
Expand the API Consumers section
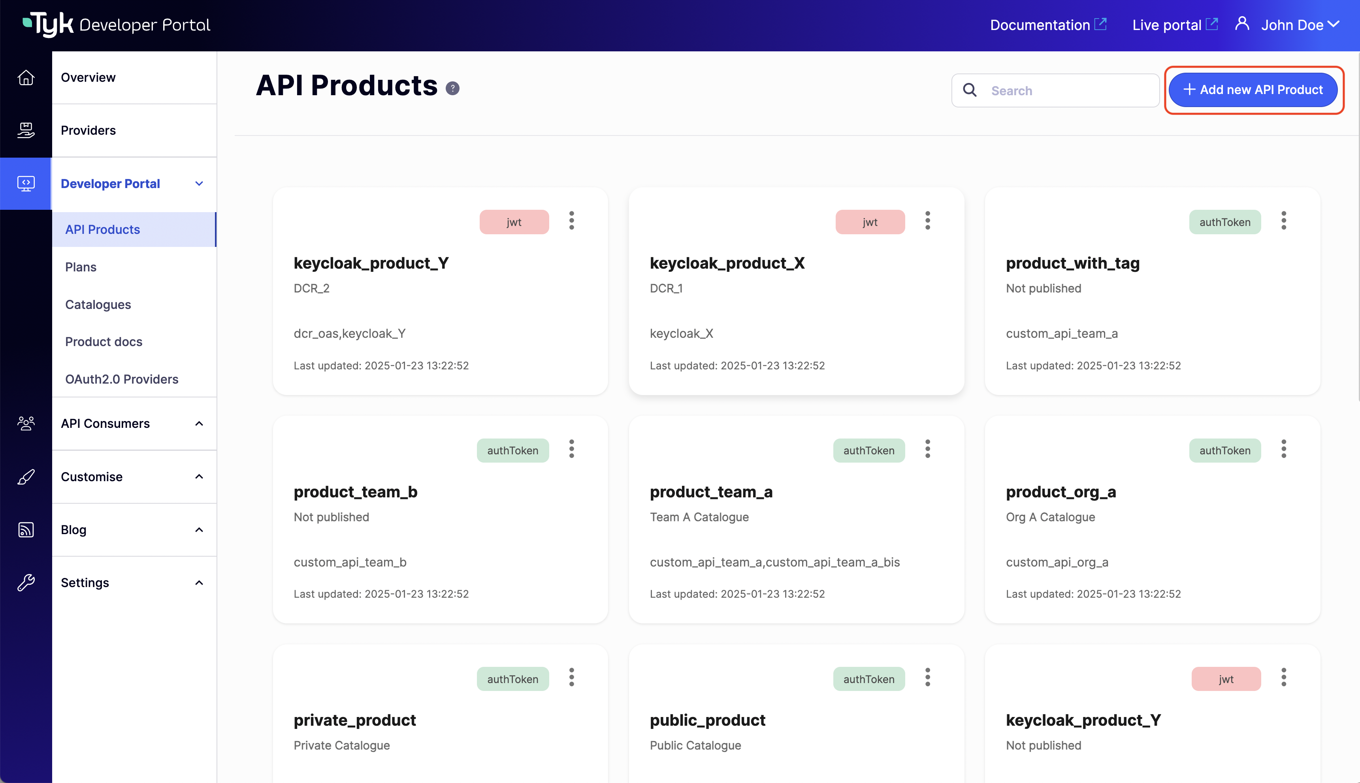tap(199, 423)
